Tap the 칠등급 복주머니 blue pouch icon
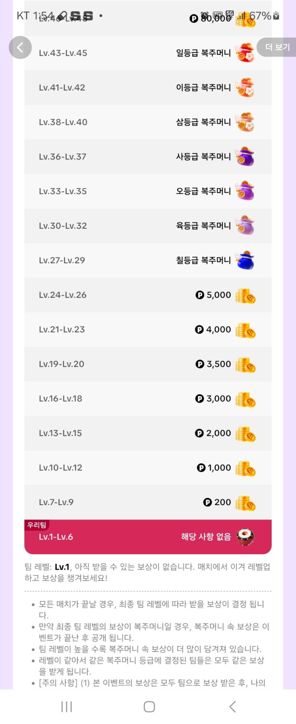The image size is (296, 724). click(245, 260)
